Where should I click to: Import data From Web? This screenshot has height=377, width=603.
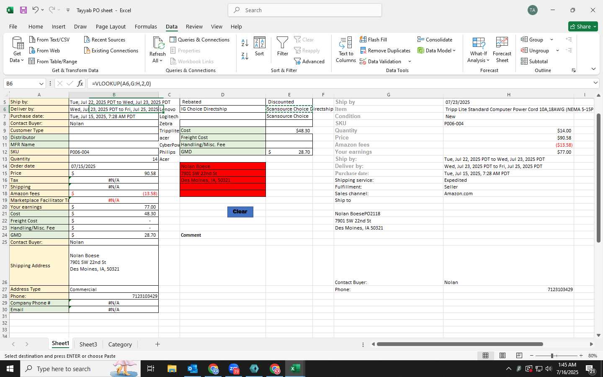point(44,50)
